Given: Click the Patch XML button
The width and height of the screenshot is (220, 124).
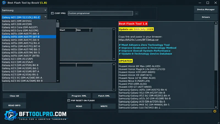Looking at the screenshot, I should pos(104,96).
